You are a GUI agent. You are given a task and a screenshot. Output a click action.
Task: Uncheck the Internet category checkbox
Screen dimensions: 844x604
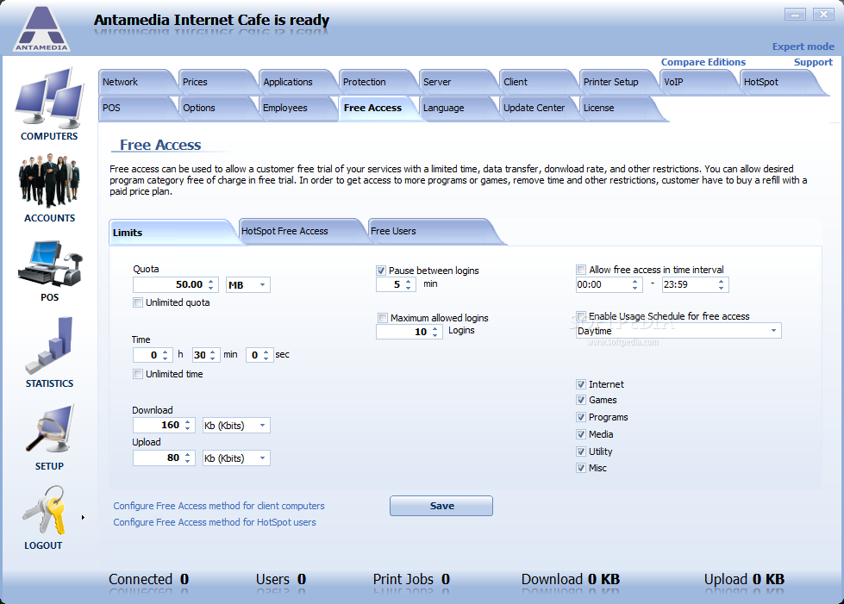(x=581, y=384)
